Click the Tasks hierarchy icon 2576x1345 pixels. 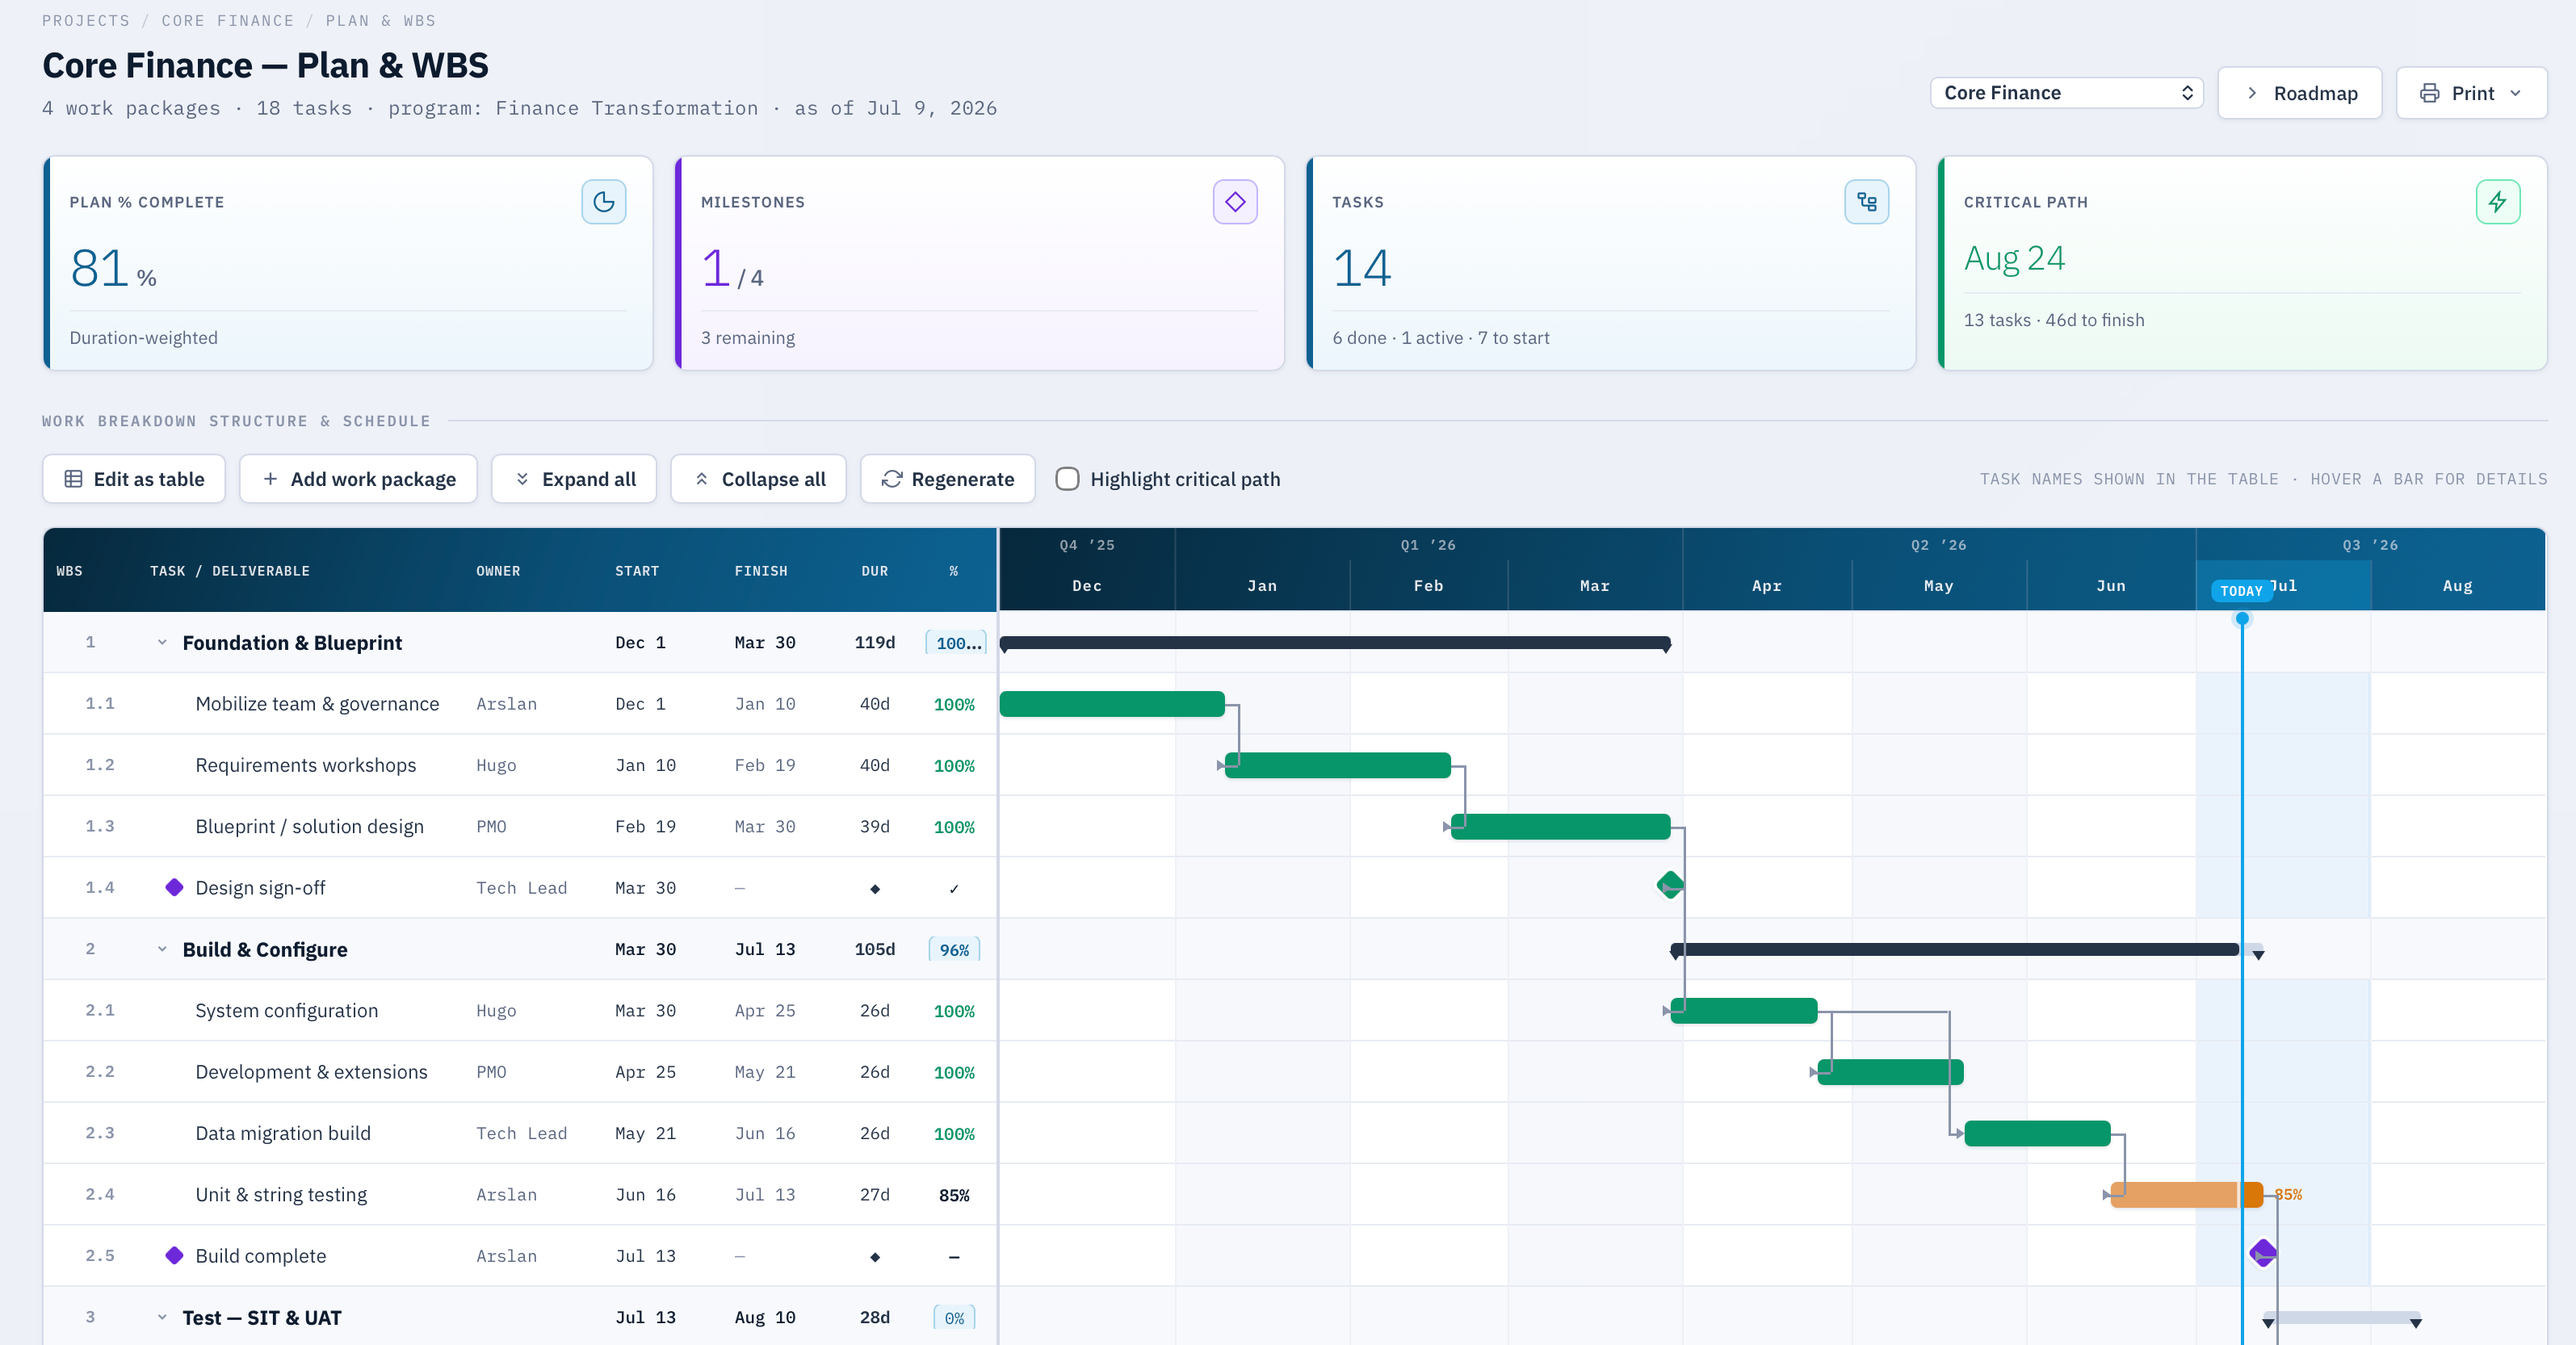(x=1866, y=202)
